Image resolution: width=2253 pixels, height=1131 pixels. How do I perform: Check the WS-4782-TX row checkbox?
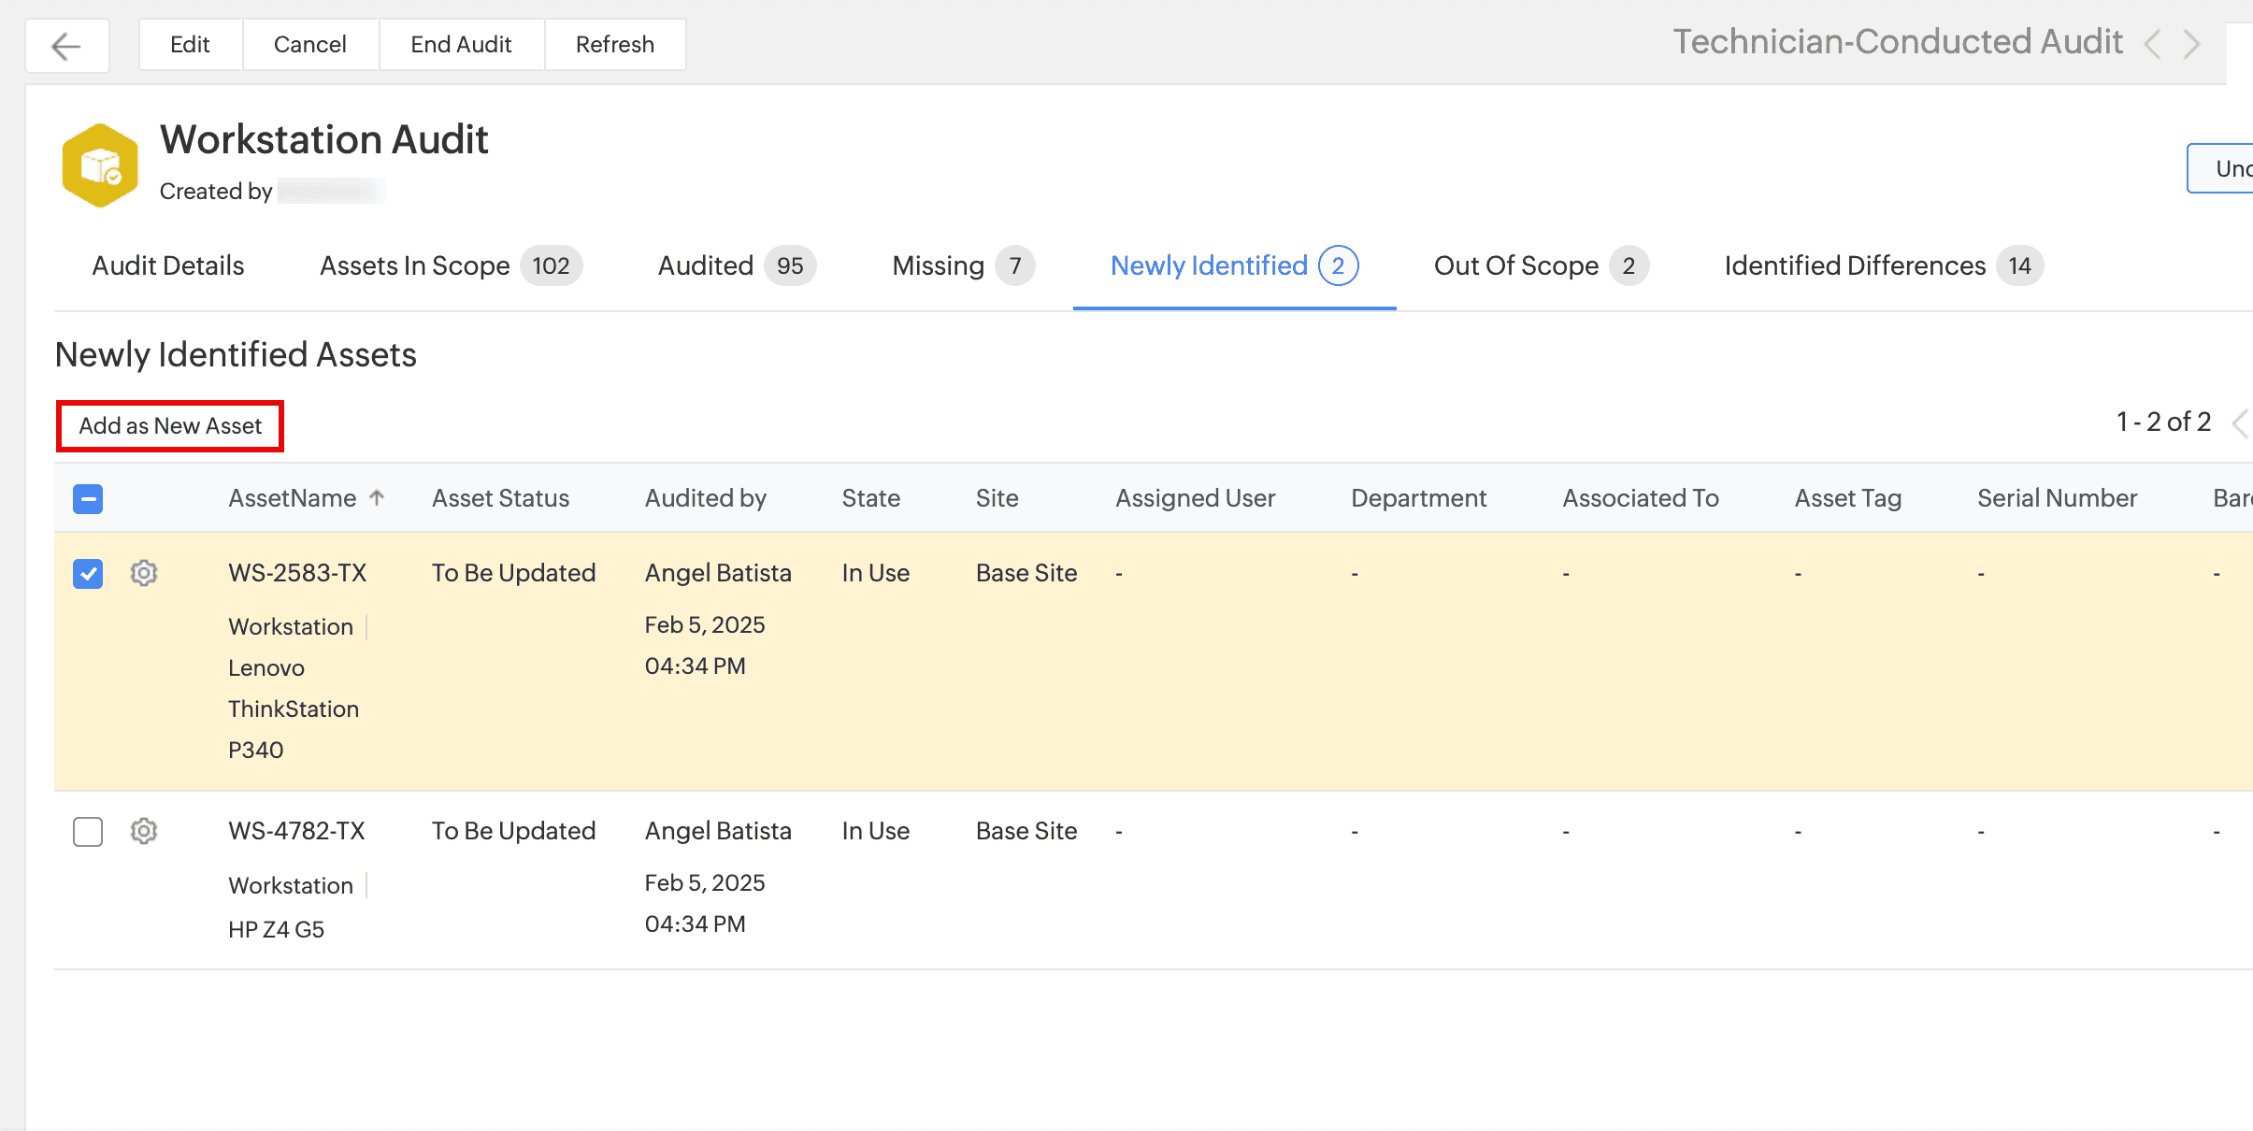(88, 831)
